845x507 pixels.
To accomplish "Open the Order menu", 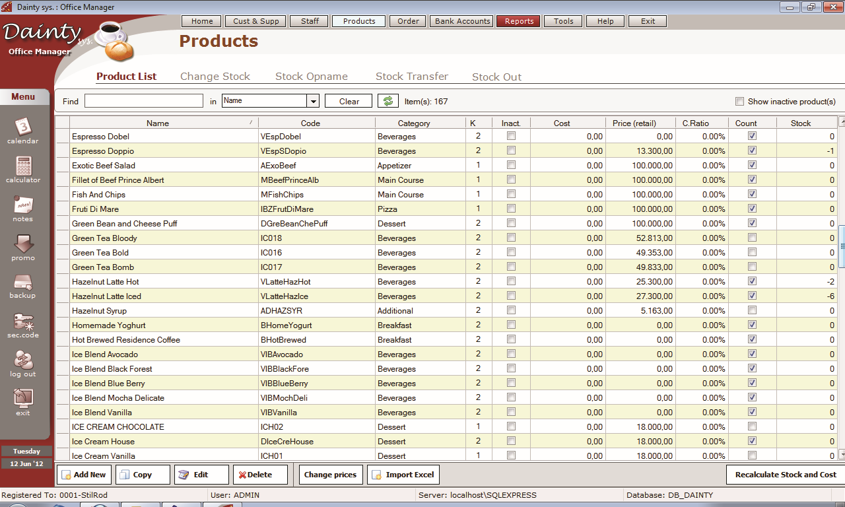I will point(408,21).
